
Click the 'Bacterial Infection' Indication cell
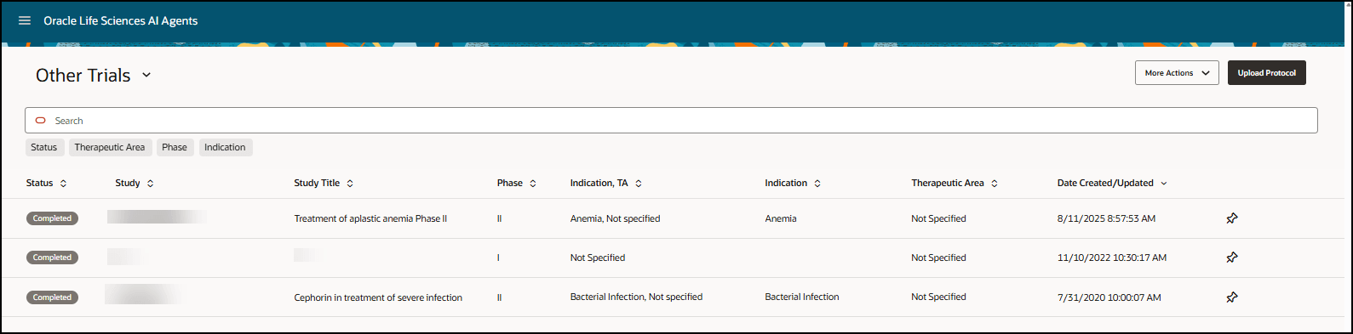(802, 297)
